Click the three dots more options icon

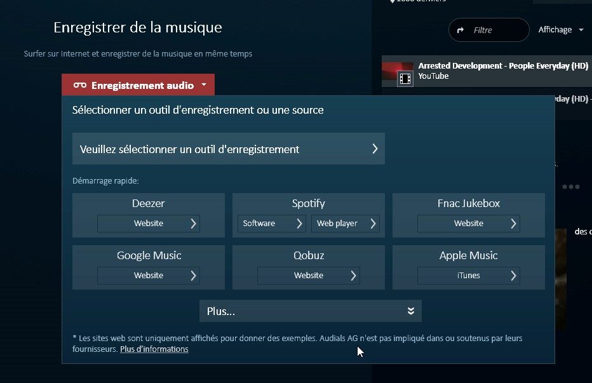point(570,187)
